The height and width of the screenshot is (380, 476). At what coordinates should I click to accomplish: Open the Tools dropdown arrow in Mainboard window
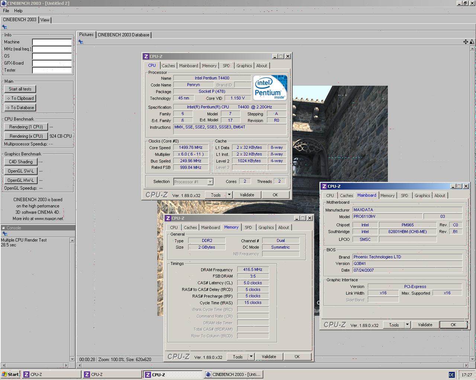click(408, 325)
